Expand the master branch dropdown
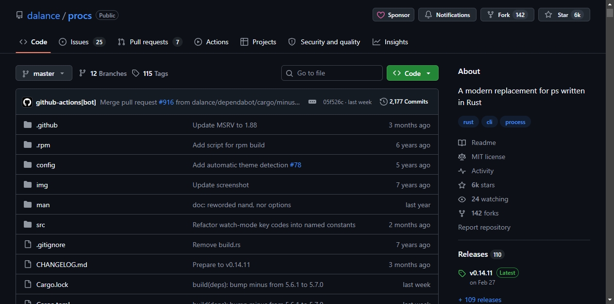Viewport: 614px width, 304px height. [44, 73]
